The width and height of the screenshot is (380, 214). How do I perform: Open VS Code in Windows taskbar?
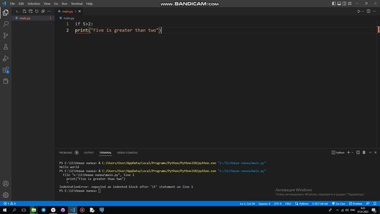coord(72,210)
